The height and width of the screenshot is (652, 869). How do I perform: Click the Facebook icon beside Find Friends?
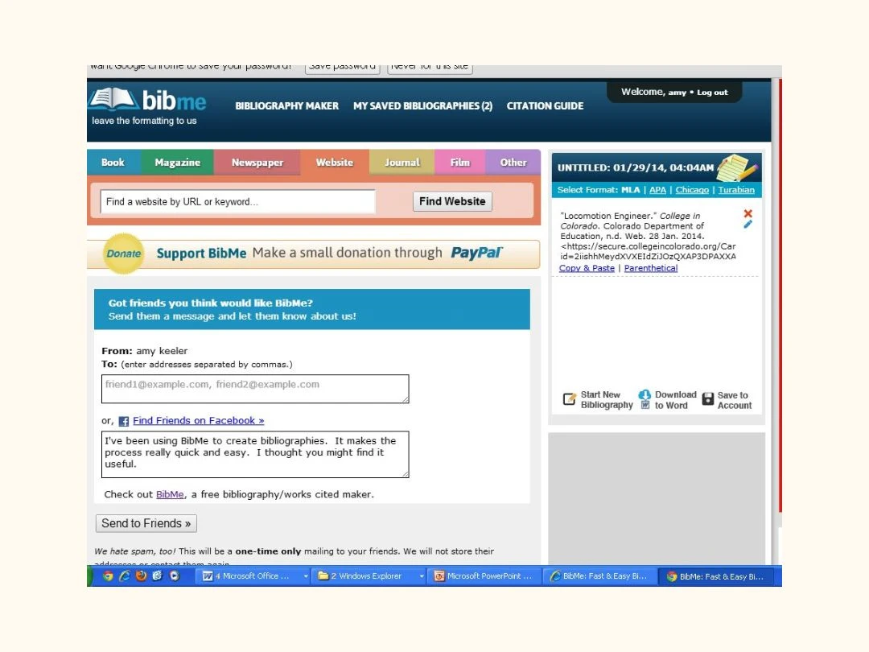(x=124, y=421)
